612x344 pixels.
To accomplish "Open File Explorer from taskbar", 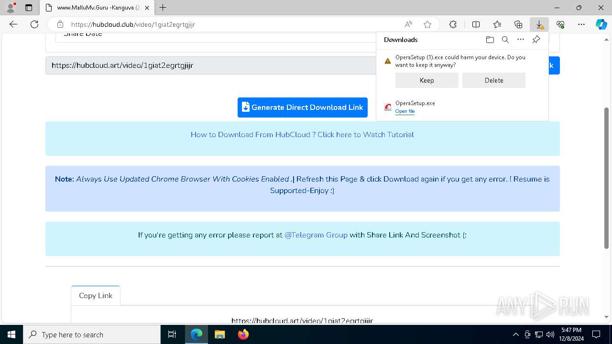I will (x=219, y=334).
